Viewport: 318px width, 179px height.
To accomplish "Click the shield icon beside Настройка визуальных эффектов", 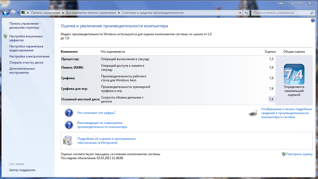I will (x=5, y=36).
